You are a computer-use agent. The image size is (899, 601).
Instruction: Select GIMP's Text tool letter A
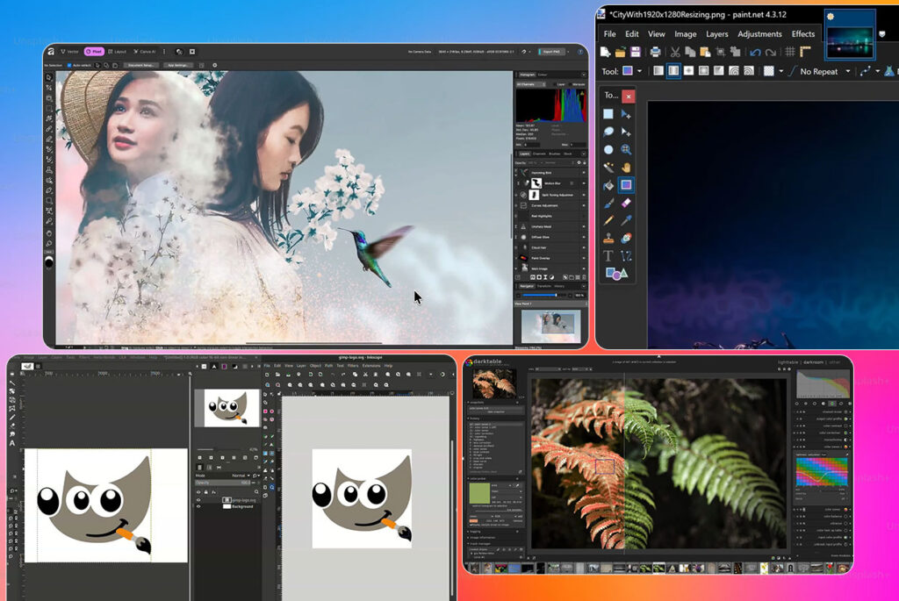pyautogui.click(x=11, y=443)
